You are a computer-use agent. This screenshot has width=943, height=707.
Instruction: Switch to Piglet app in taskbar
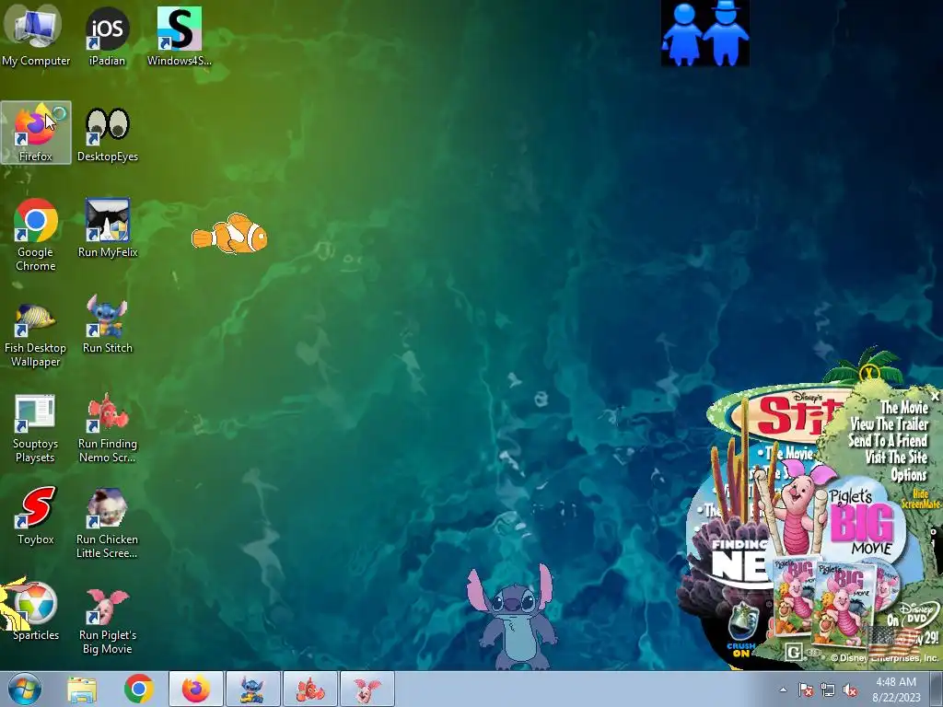click(x=367, y=689)
